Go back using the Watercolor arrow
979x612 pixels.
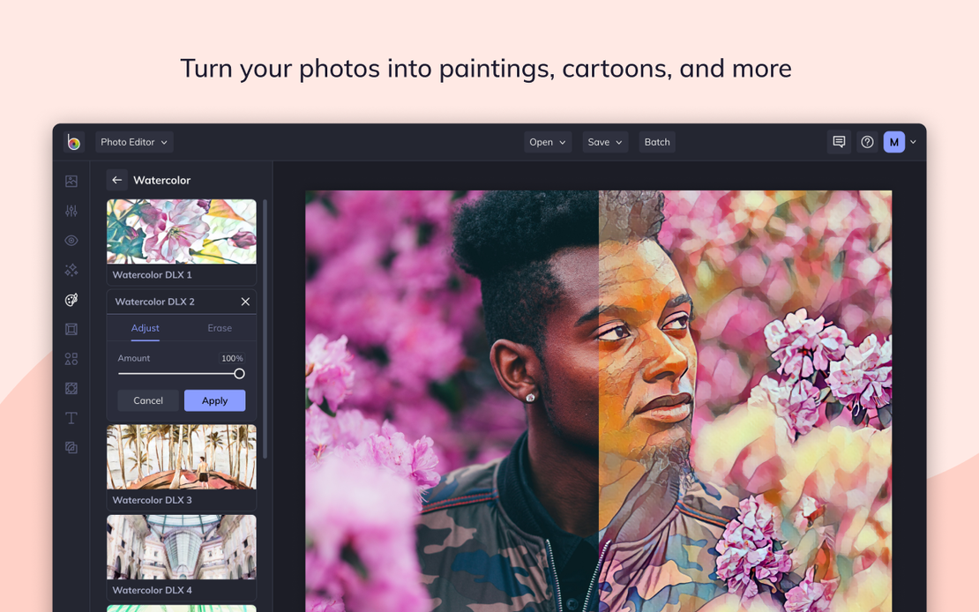[x=116, y=180]
